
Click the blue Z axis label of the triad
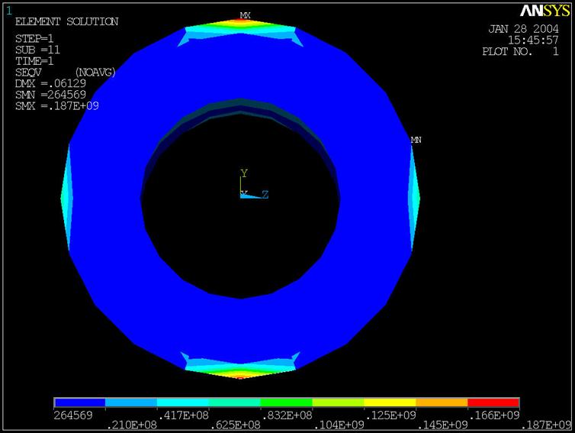coord(265,195)
